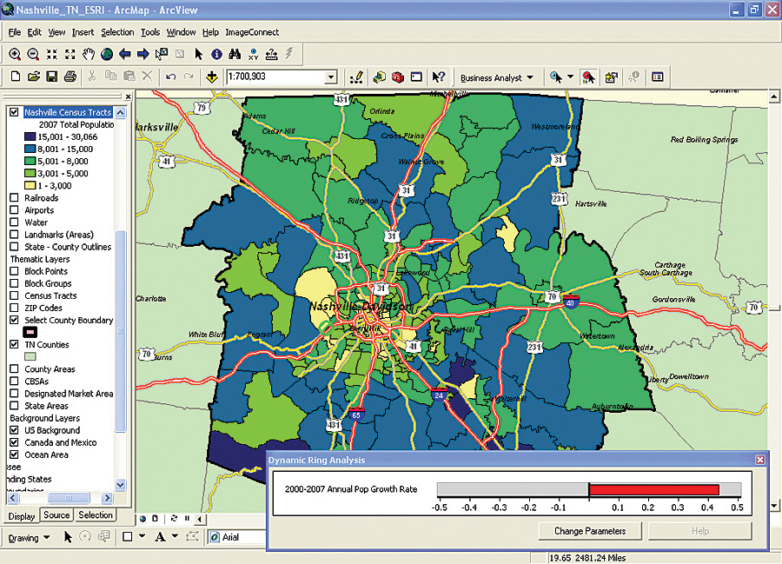Open the Business Analyst dropdown menu
The height and width of the screenshot is (564, 782).
coord(496,78)
